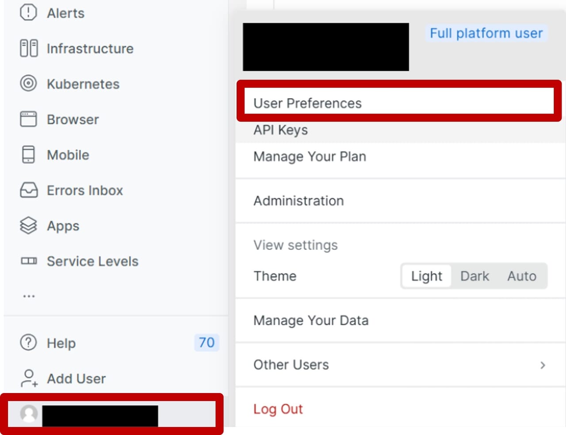Click the Alerts exclamation icon
The width and height of the screenshot is (566, 435).
click(x=28, y=12)
